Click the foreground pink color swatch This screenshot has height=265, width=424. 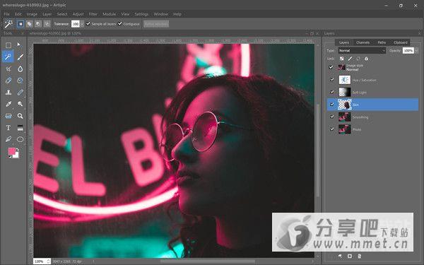click(x=11, y=151)
